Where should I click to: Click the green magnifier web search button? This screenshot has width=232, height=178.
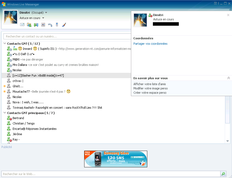223,174
